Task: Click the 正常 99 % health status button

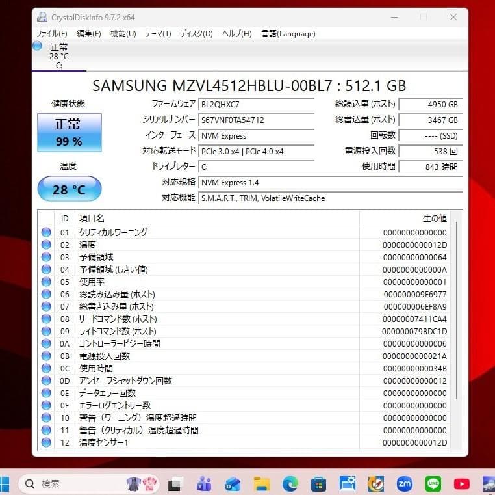Action: coord(69,133)
